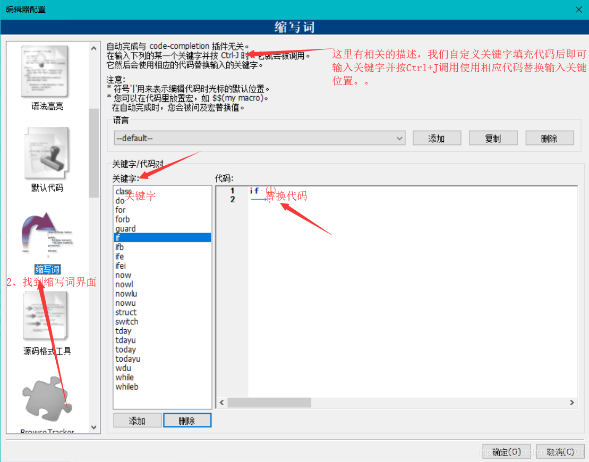Screen dimensions: 589x462
Task: Open the --default-- language dropdown
Action: coord(400,138)
